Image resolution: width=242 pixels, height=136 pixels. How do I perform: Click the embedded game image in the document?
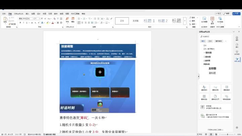click(x=97, y=86)
